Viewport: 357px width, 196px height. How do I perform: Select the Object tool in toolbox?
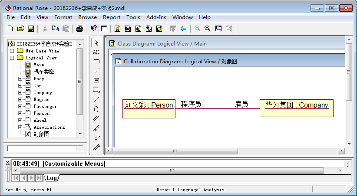(96, 80)
